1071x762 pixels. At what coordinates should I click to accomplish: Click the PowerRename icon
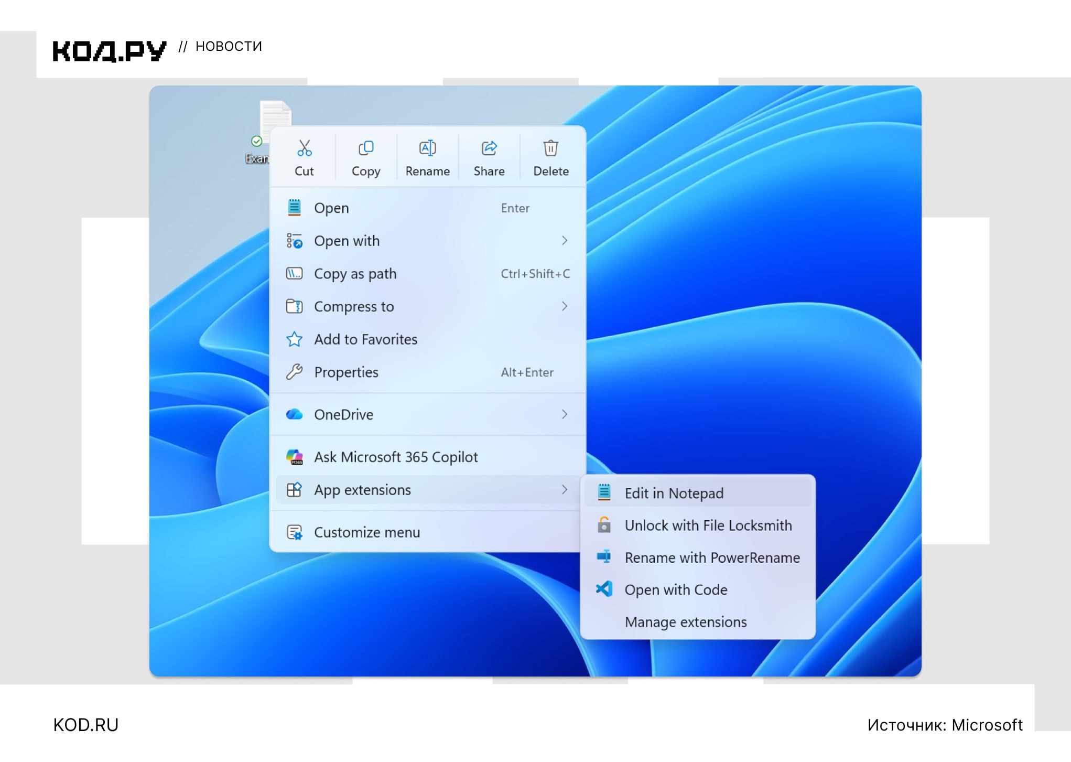[x=604, y=557]
